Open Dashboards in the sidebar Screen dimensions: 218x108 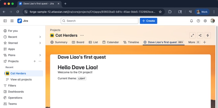click(x=23, y=92)
